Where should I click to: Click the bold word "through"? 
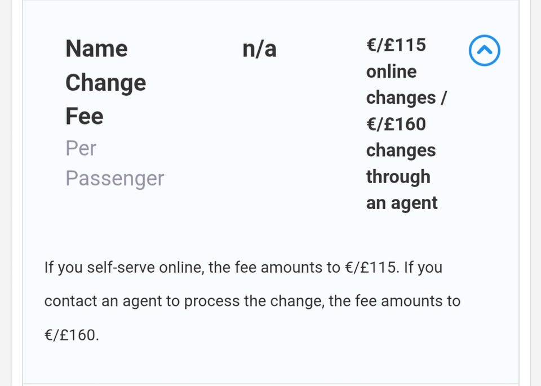point(398,176)
